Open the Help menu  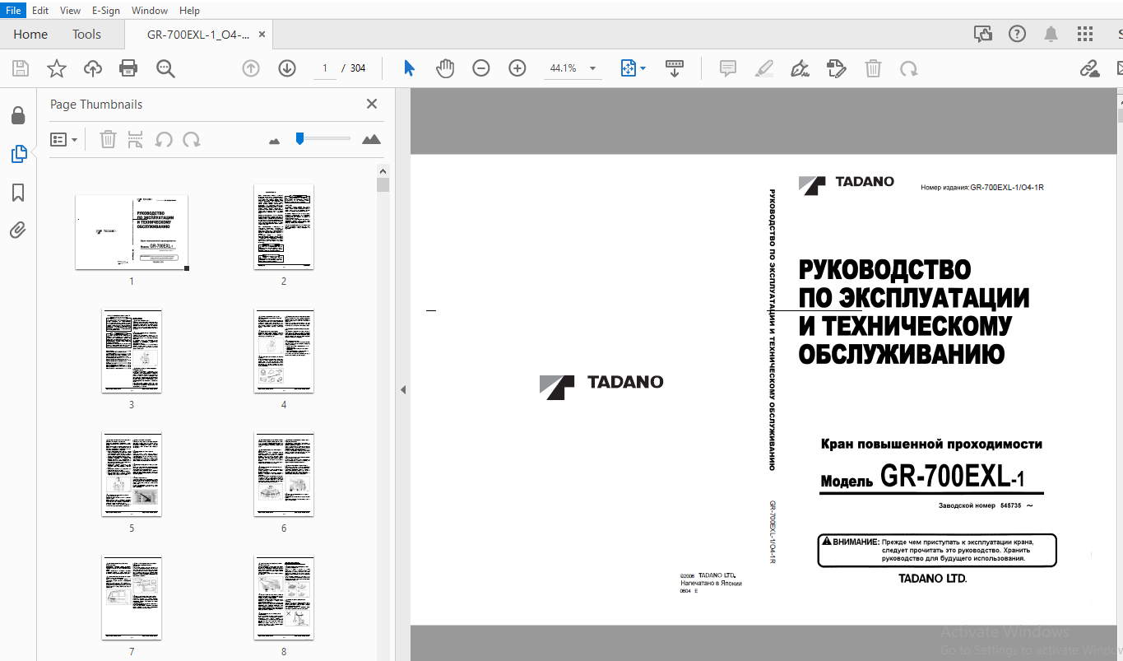[189, 11]
